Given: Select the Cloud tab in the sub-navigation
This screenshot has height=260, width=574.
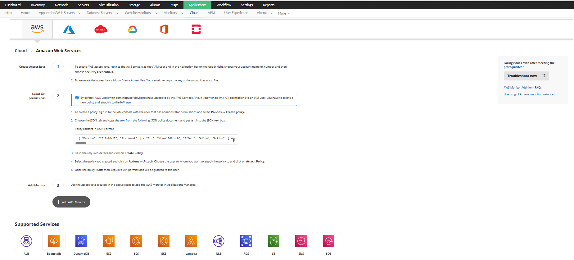Looking at the screenshot, I should click(194, 13).
